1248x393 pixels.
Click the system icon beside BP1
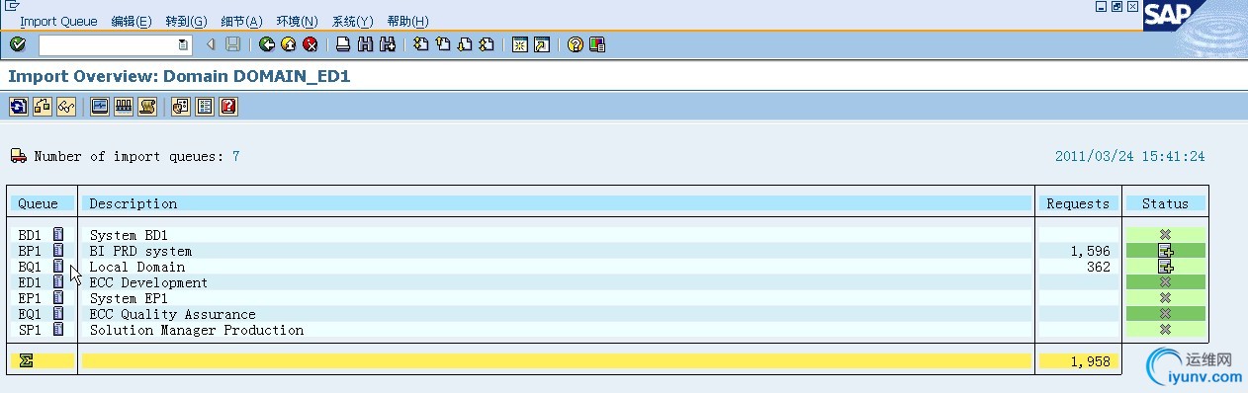[58, 251]
